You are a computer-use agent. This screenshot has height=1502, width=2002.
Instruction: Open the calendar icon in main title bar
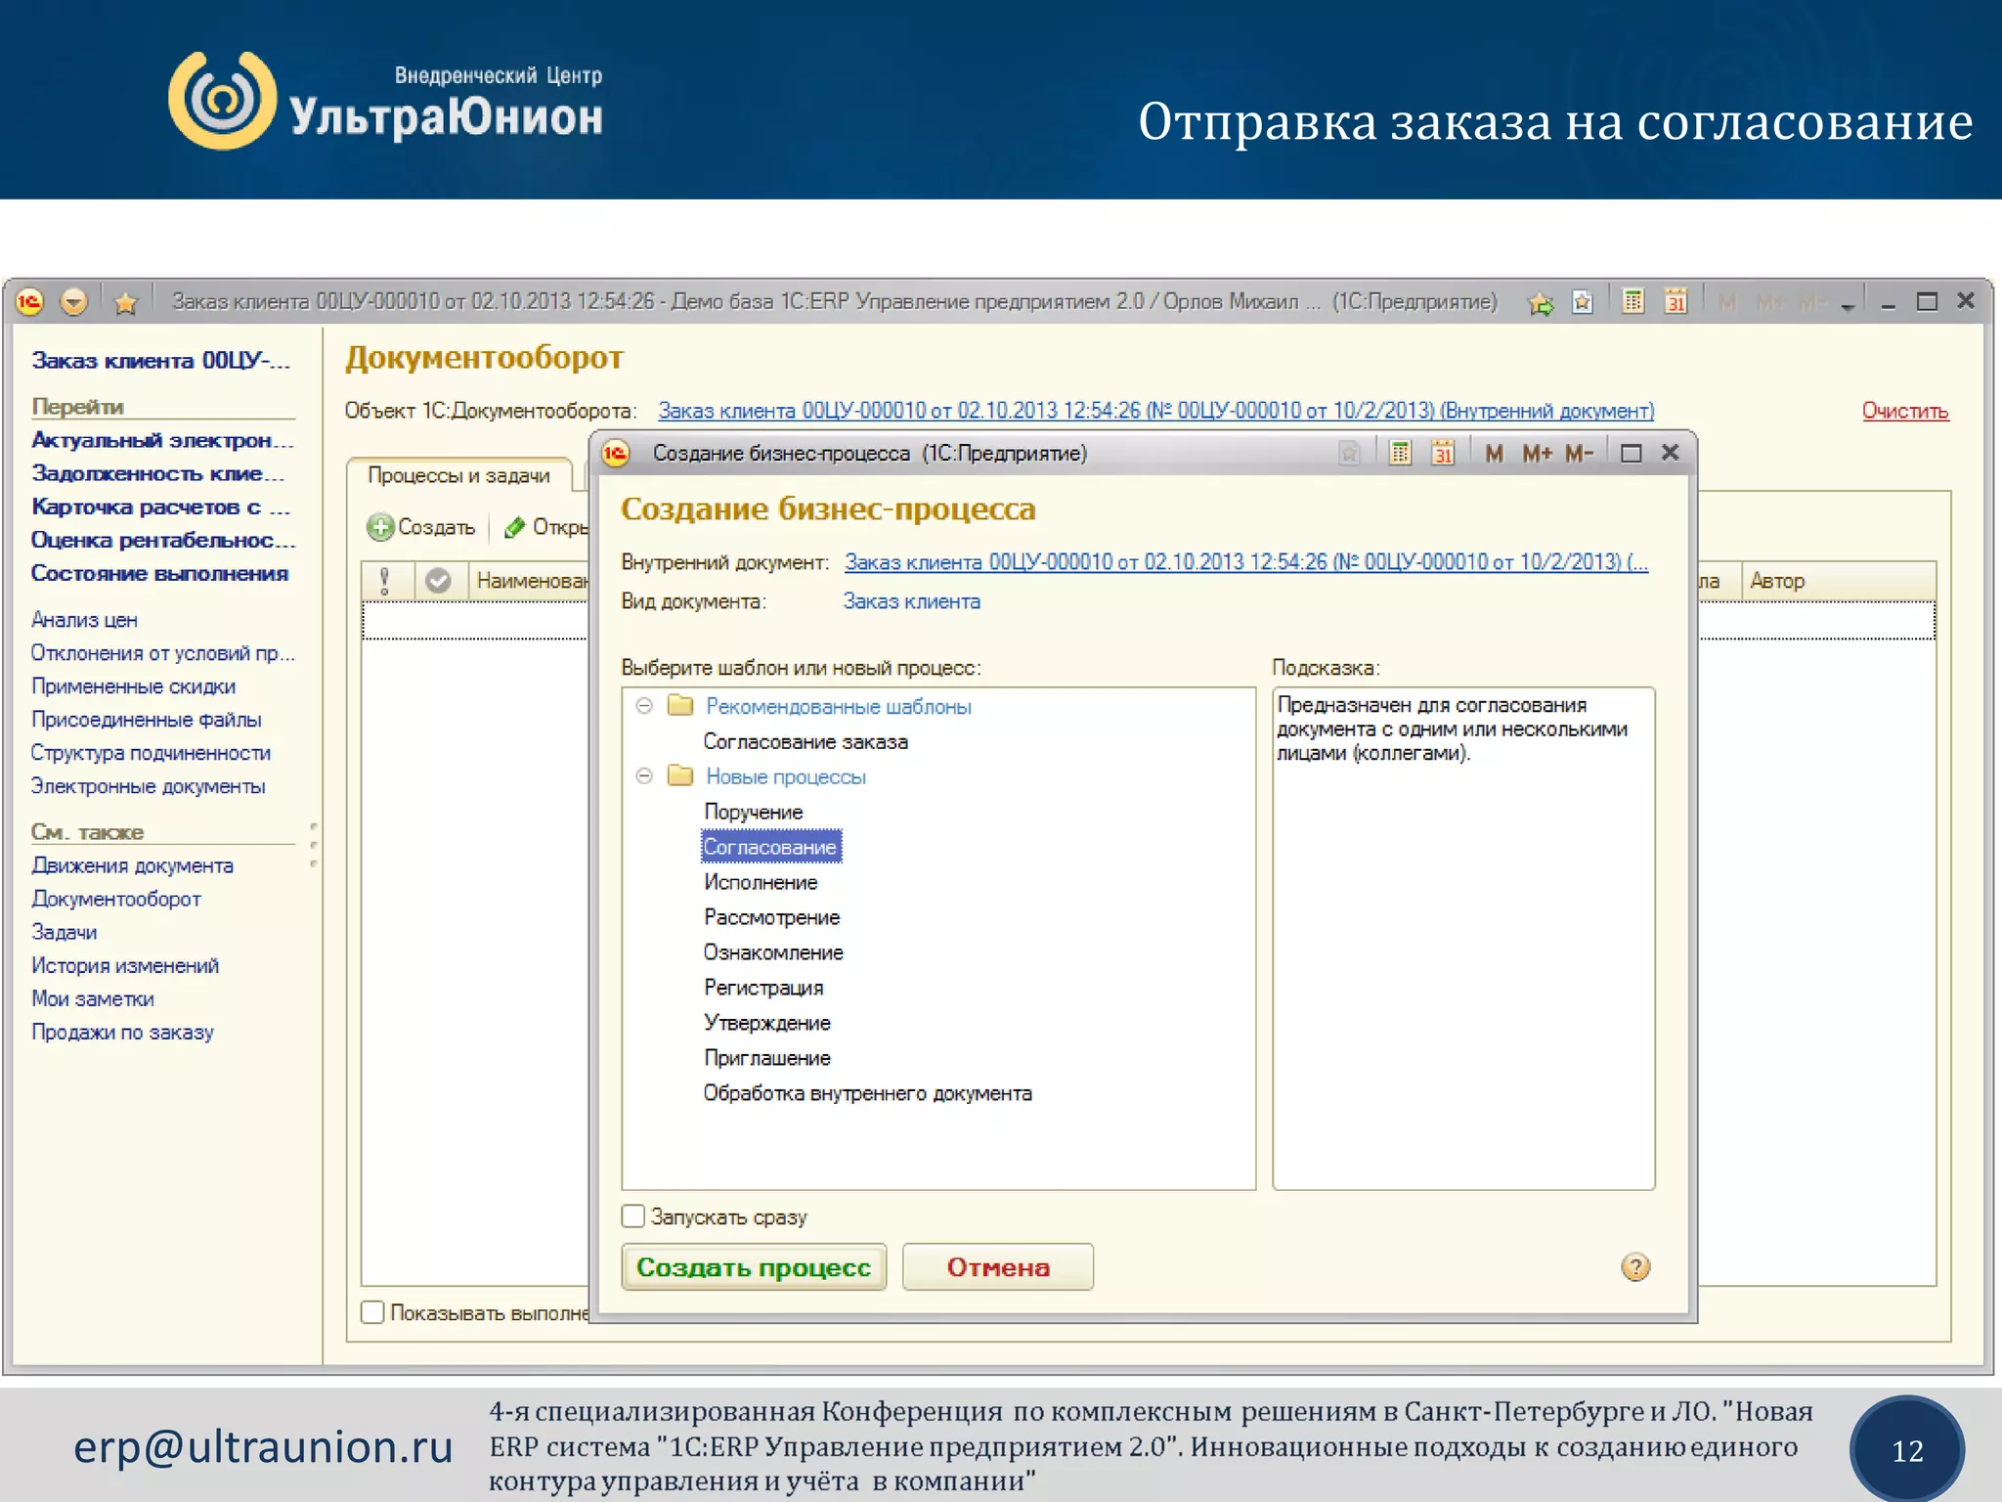pos(1676,302)
